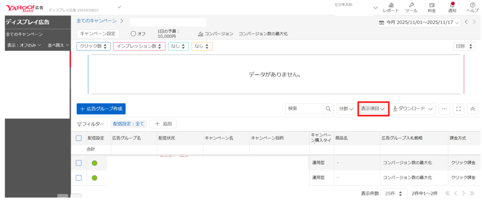This screenshot has height=200, width=482.
Task: Sort by キャンペーン名 column header
Action: coord(219,138)
